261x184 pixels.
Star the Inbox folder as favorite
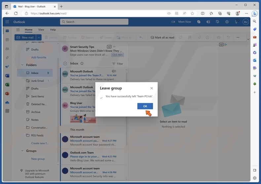82,64
